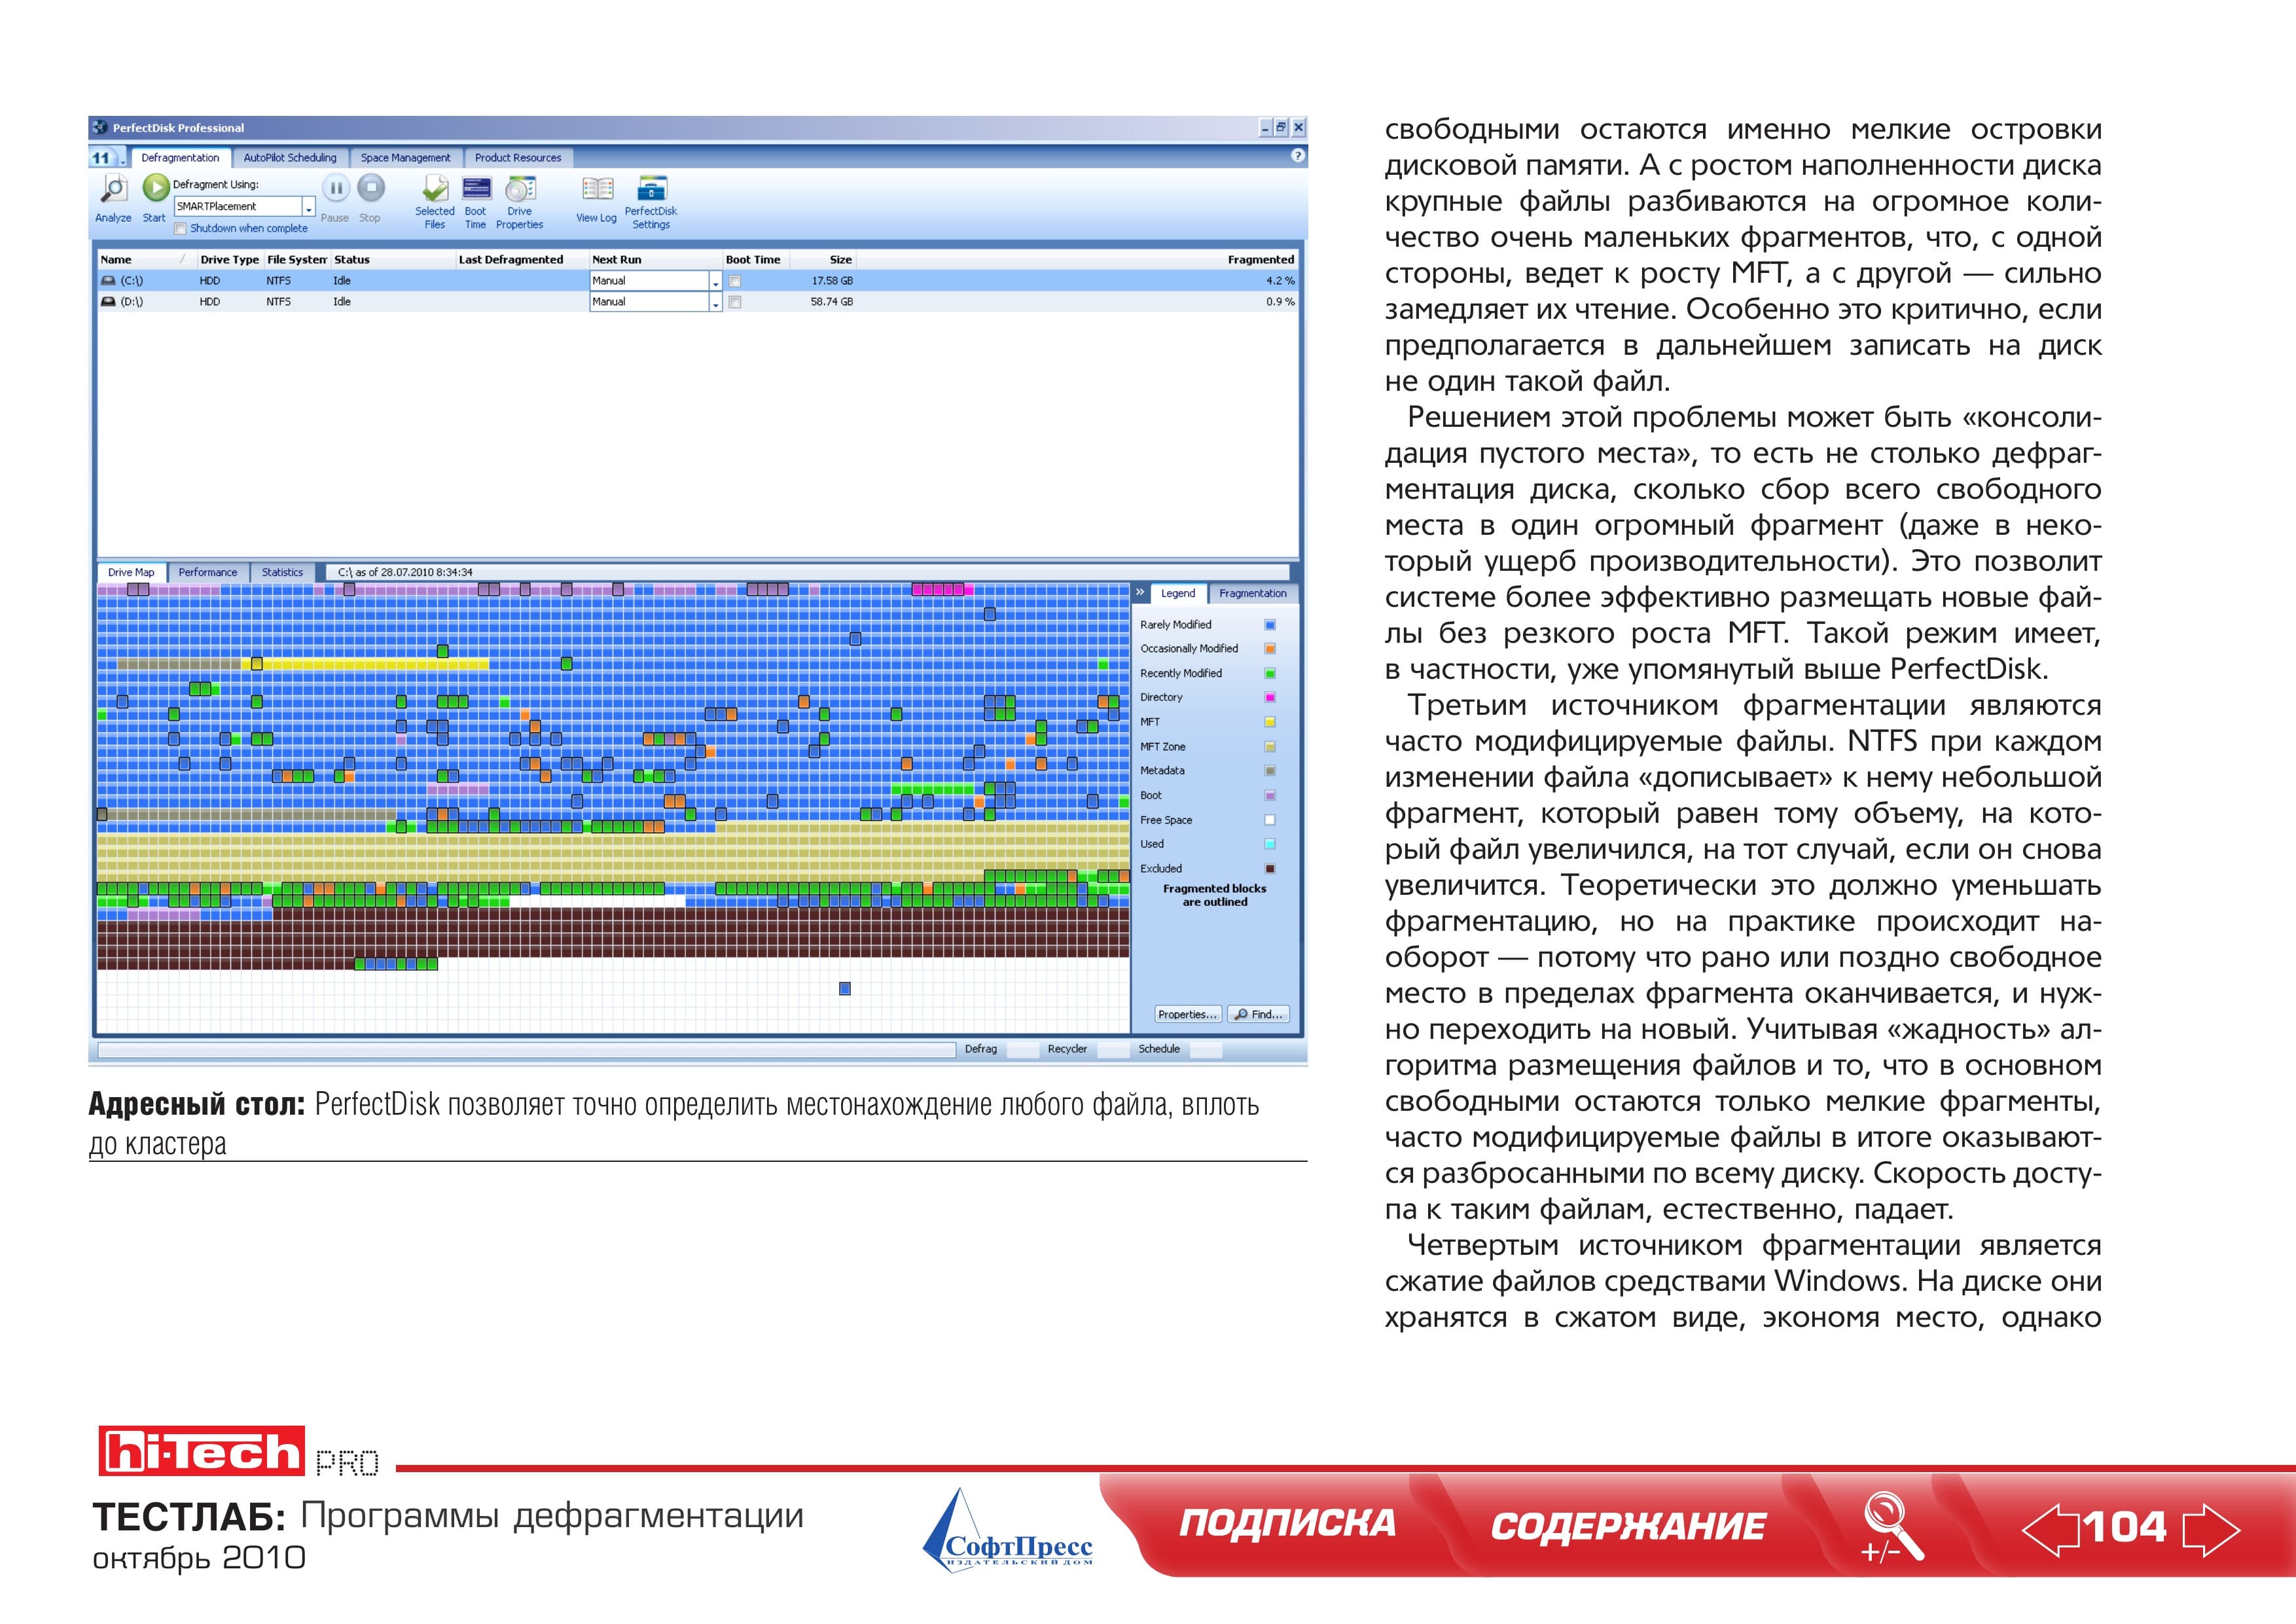Open the View Log icon
Viewport: 2296px width, 1624px height.
click(597, 188)
